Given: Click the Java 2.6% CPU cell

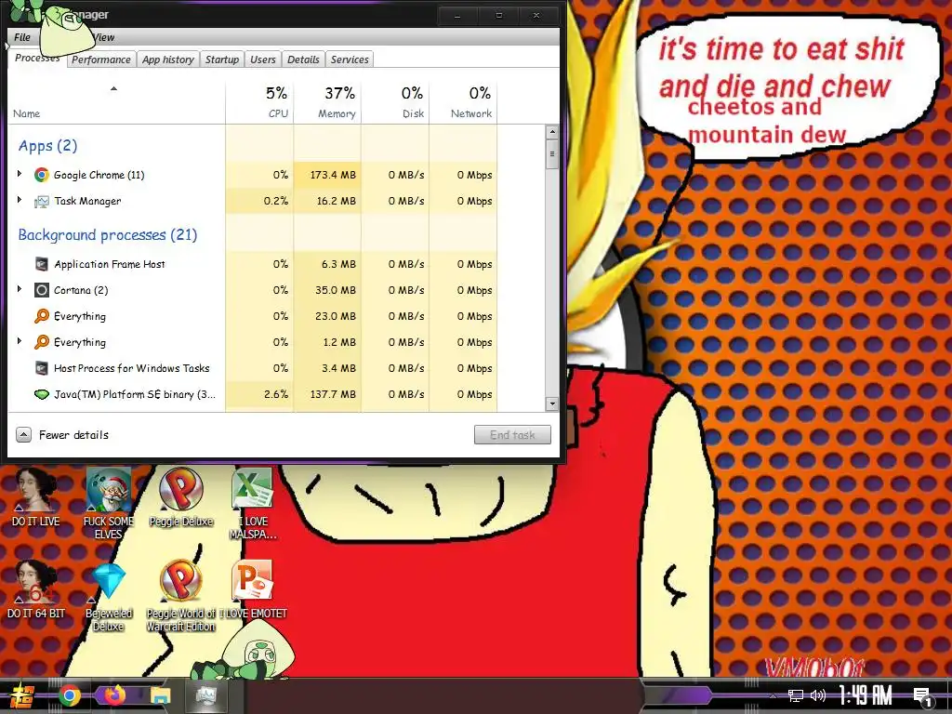Looking at the screenshot, I should (x=259, y=394).
